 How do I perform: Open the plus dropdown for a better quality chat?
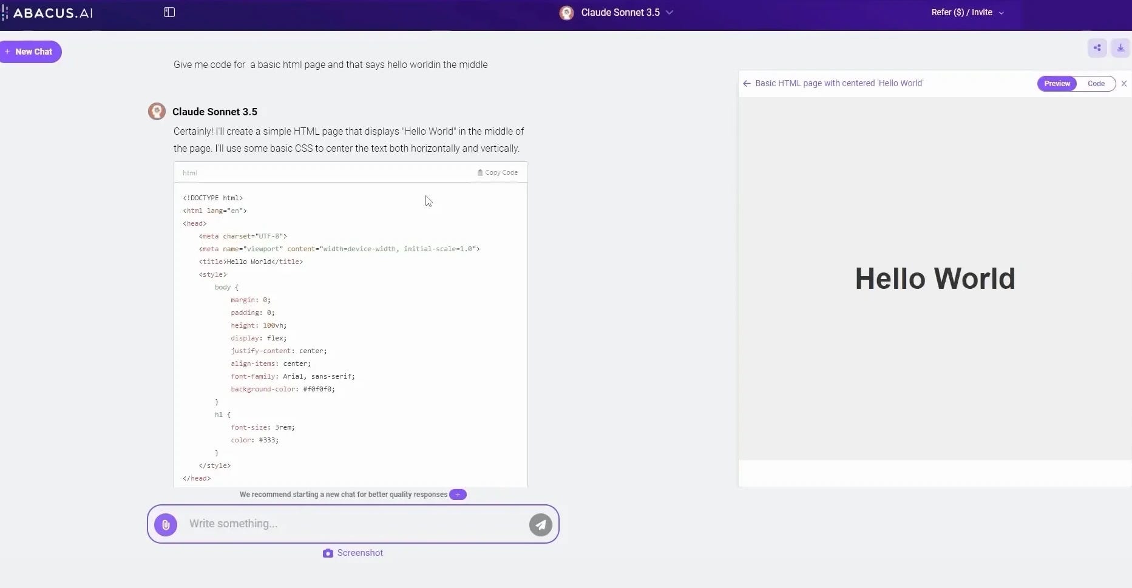[x=458, y=495]
